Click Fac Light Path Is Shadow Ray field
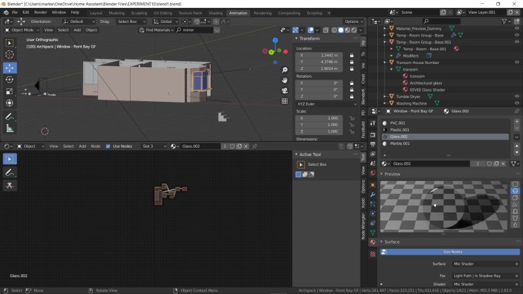 pyautogui.click(x=484, y=276)
